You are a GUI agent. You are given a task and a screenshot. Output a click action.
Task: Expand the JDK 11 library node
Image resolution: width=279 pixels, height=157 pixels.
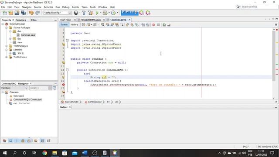[10, 53]
